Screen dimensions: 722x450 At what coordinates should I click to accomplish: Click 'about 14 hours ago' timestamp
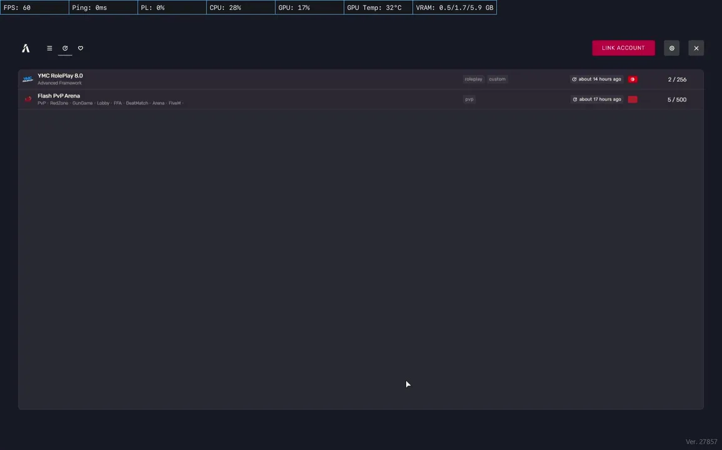click(597, 79)
